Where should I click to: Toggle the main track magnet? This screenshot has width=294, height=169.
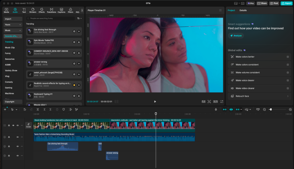point(225,110)
